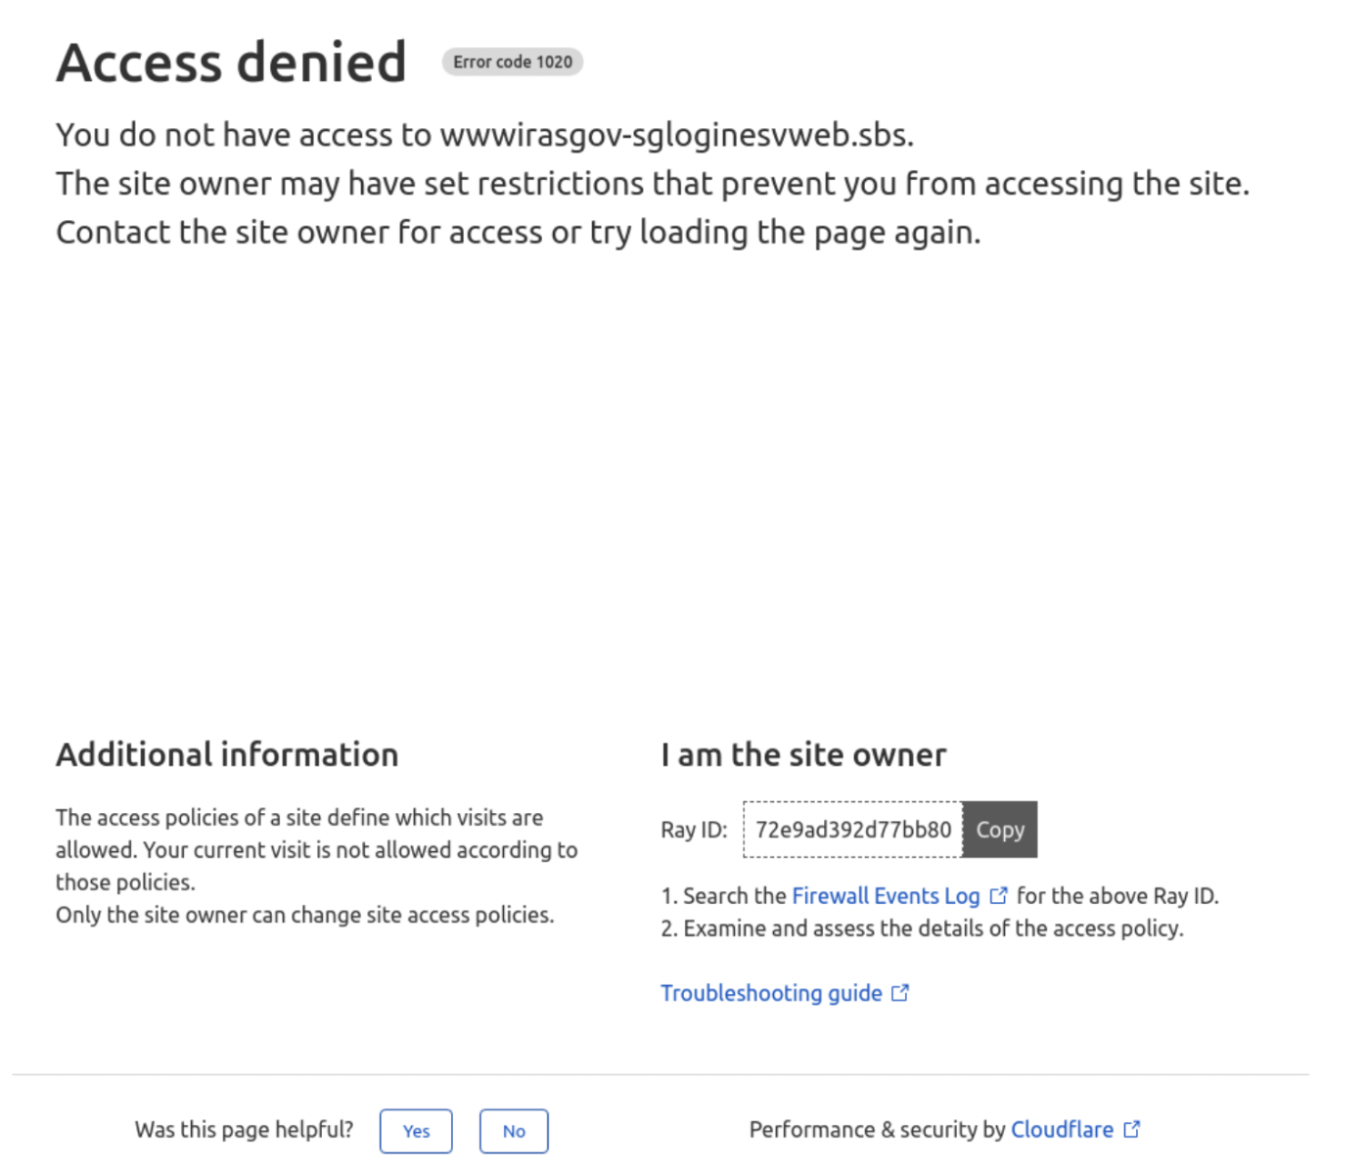Click the Ray ID label
Image resolution: width=1367 pixels, height=1174 pixels.
tap(694, 830)
